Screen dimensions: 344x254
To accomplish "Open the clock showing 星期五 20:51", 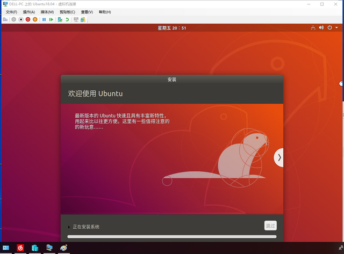I will pos(172,28).
